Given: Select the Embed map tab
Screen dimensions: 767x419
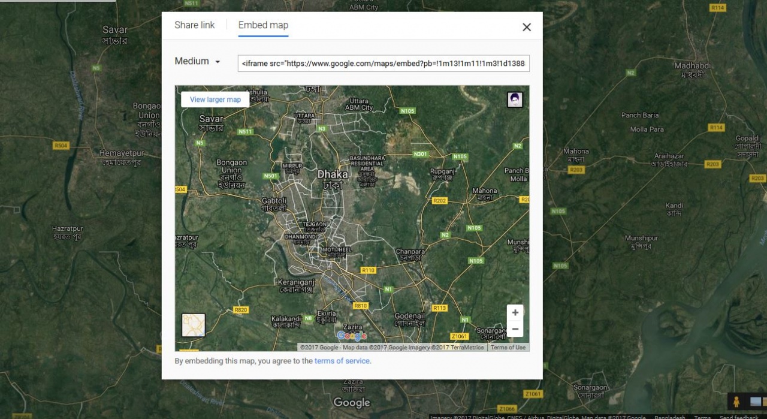Looking at the screenshot, I should [263, 25].
